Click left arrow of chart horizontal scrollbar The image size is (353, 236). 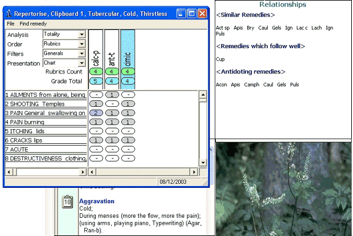tap(92, 172)
